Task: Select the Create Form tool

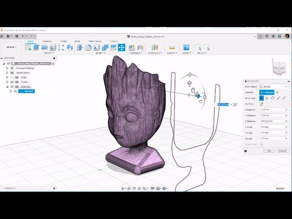Action: pos(70,47)
